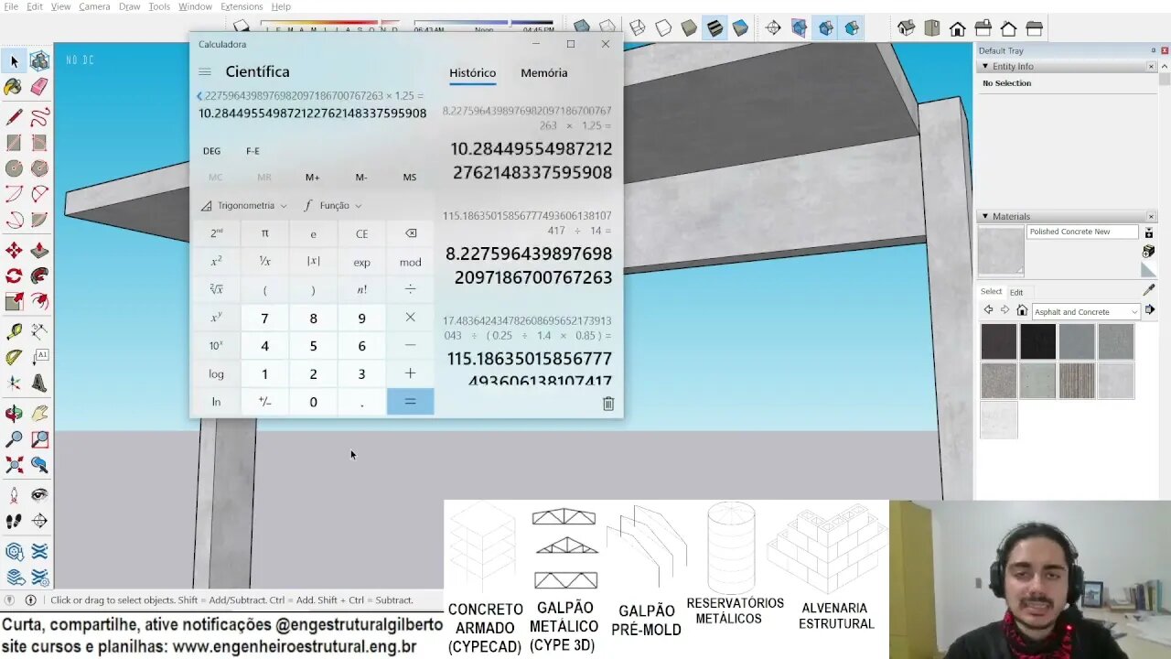Activate the Line pencil tool
The height and width of the screenshot is (659, 1171).
(14, 117)
